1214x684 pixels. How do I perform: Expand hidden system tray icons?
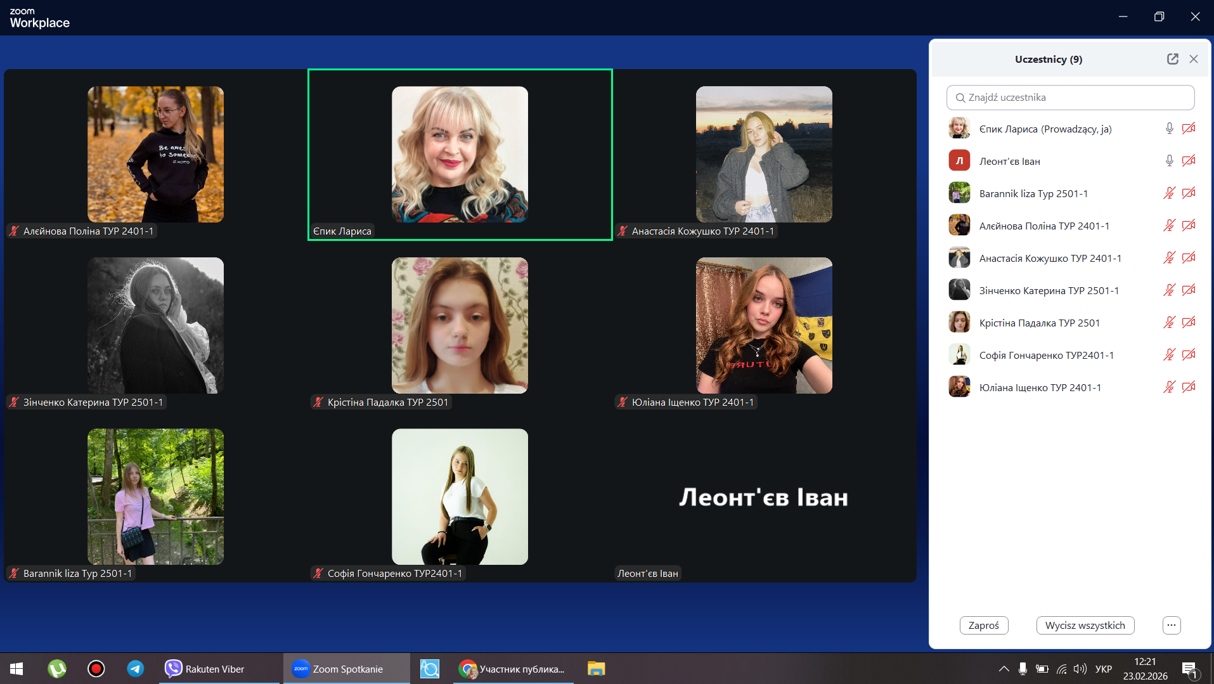[1004, 669]
